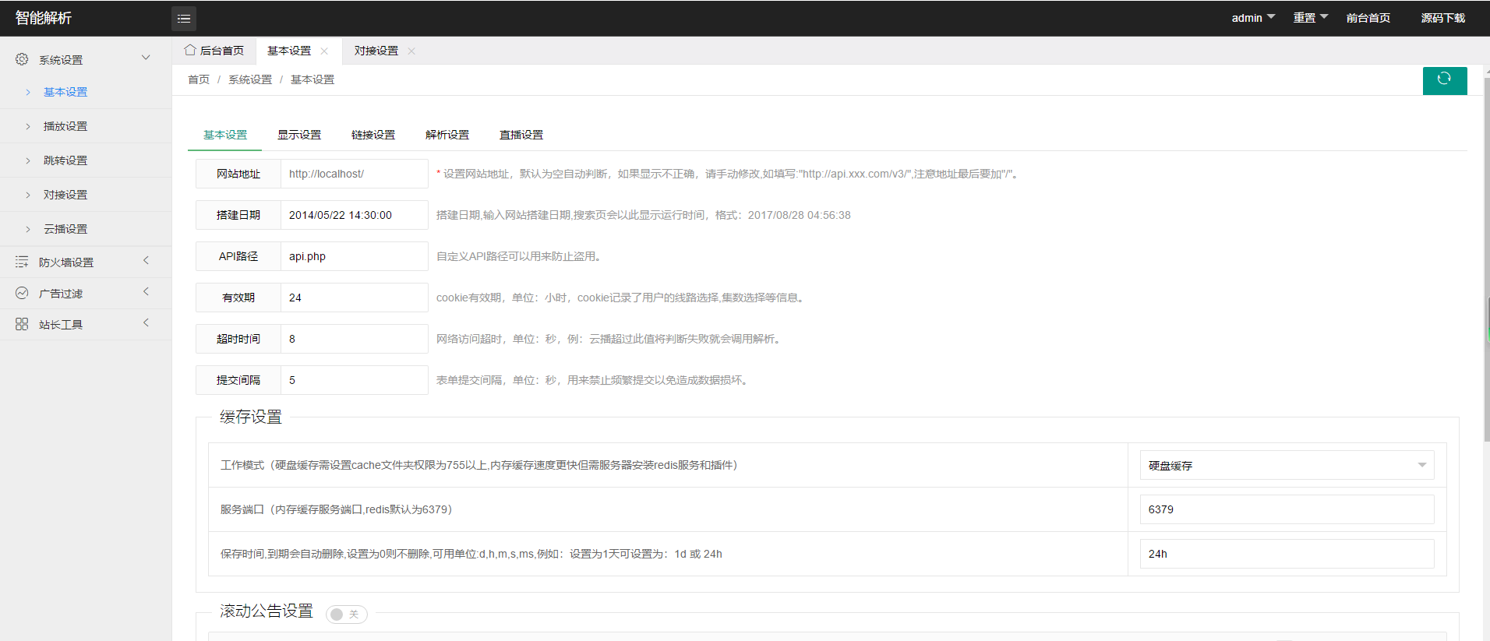Screen dimensions: 1490x641
Task: Open the admin user dropdown
Action: (1253, 18)
